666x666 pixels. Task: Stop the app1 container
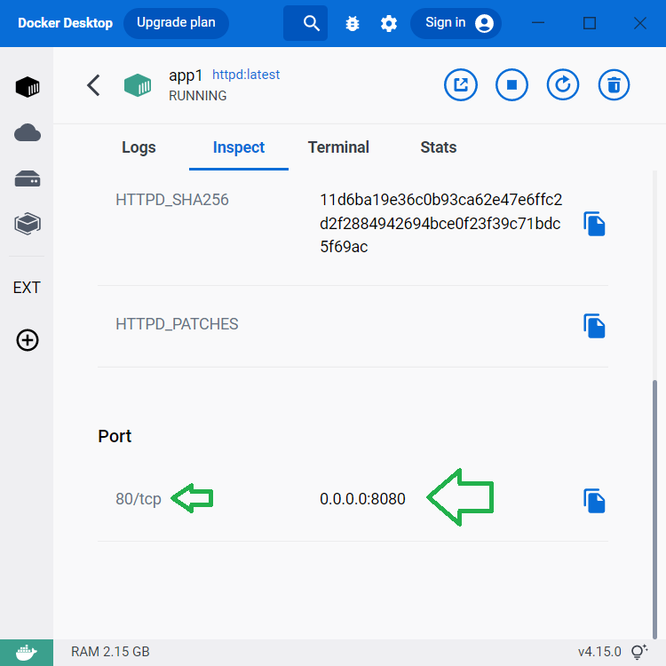(x=511, y=85)
